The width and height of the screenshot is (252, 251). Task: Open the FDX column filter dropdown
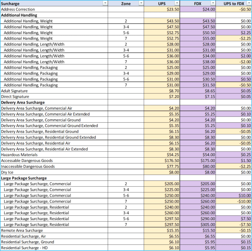pyautogui.click(x=213, y=3)
